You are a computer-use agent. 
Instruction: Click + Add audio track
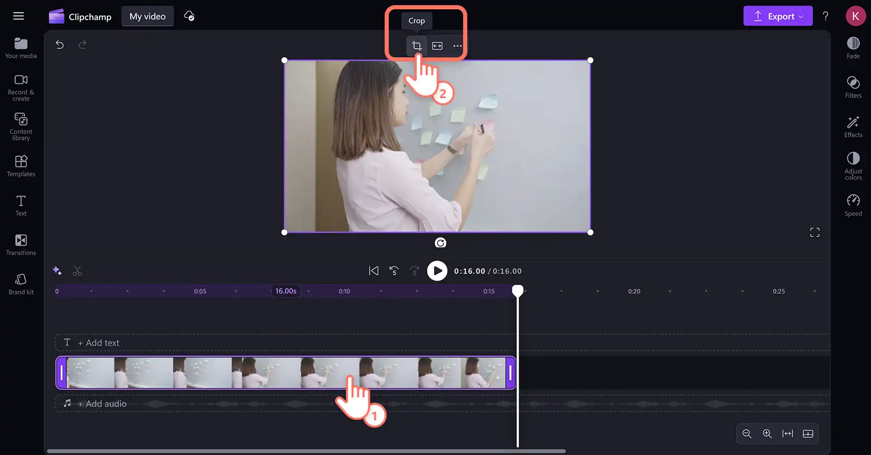(102, 404)
